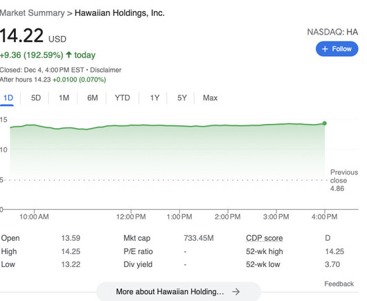Click the NASDAQ: HA ticker label
The image size is (367, 301).
point(332,32)
